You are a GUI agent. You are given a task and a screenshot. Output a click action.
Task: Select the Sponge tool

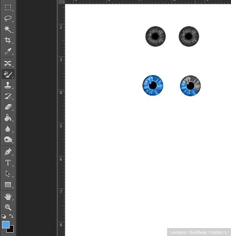[x=8, y=140]
